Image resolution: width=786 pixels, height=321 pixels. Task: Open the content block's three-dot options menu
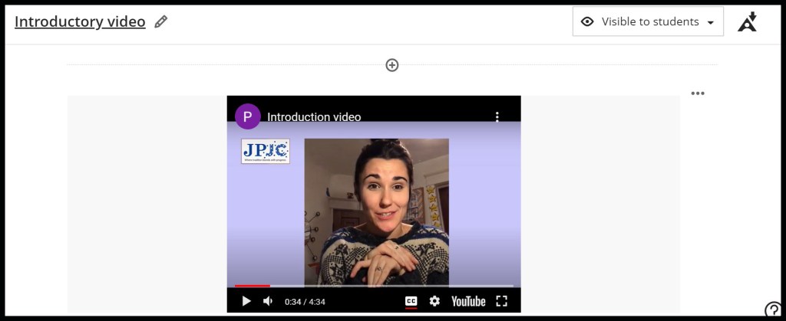697,93
